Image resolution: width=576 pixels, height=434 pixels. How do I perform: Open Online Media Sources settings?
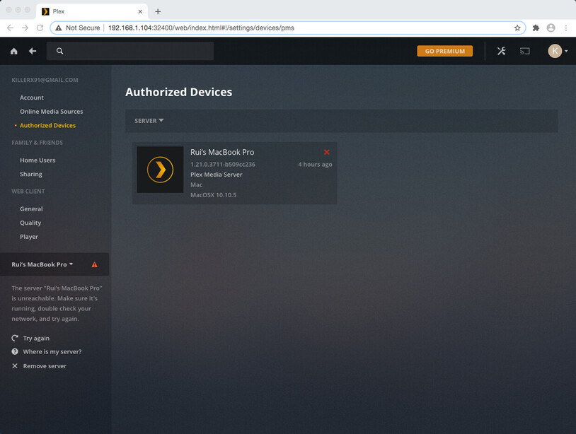tap(52, 112)
